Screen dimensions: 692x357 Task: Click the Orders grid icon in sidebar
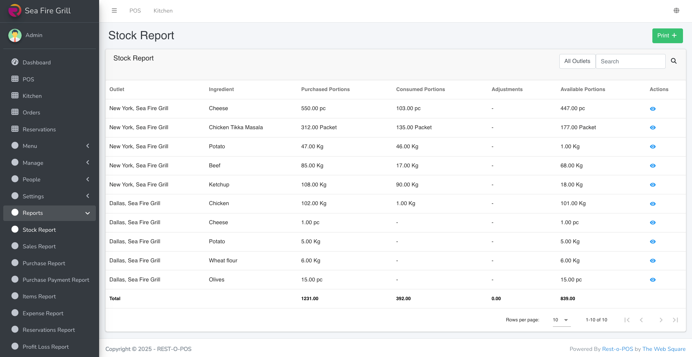pyautogui.click(x=15, y=112)
